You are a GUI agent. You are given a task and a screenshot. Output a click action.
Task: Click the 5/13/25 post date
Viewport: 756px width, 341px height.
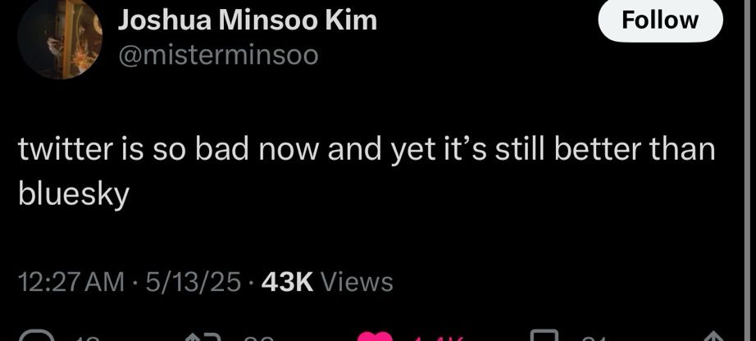(x=193, y=282)
